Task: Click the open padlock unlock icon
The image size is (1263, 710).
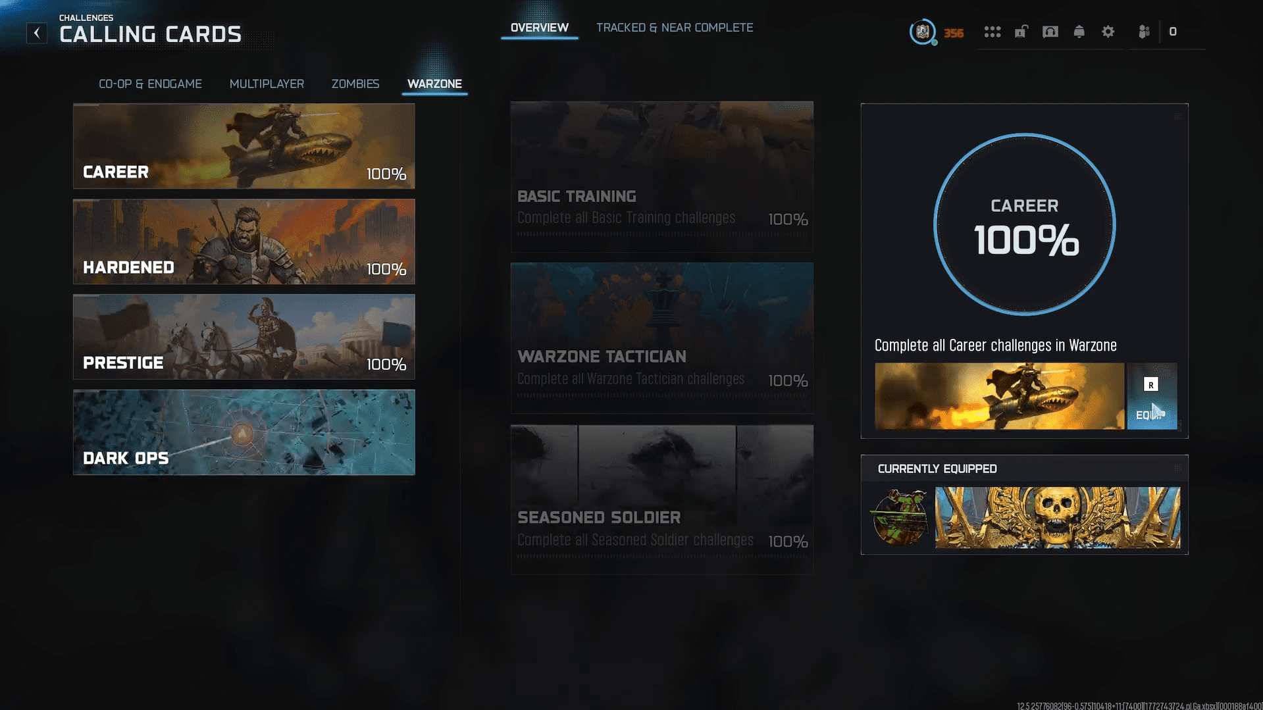Action: coord(1021,32)
